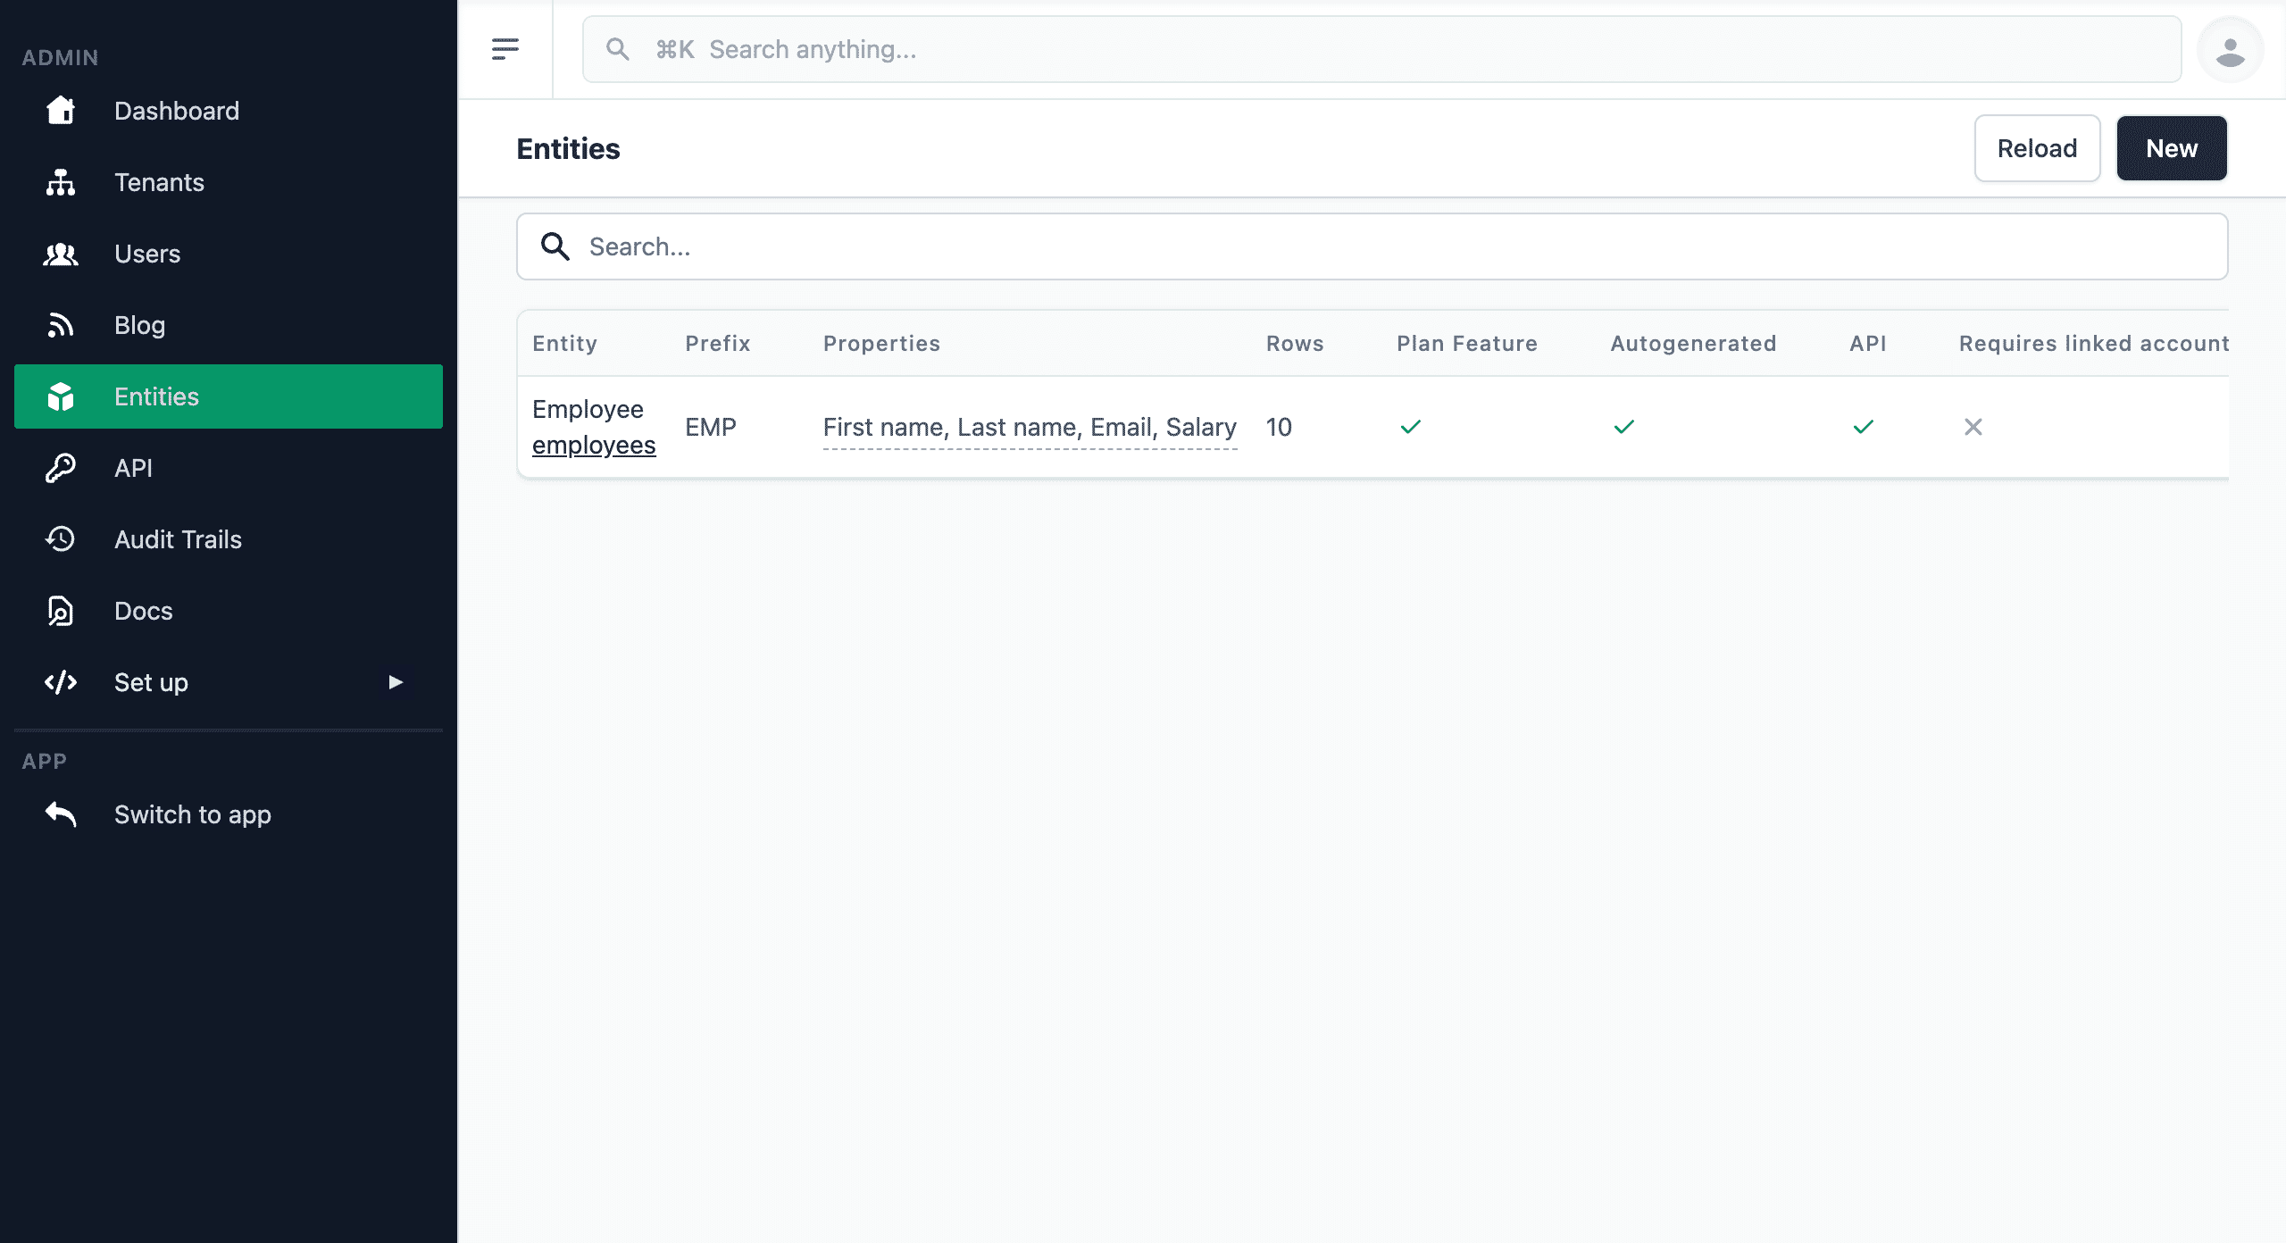Open the Set up menu item
The height and width of the screenshot is (1243, 2286).
click(x=229, y=682)
